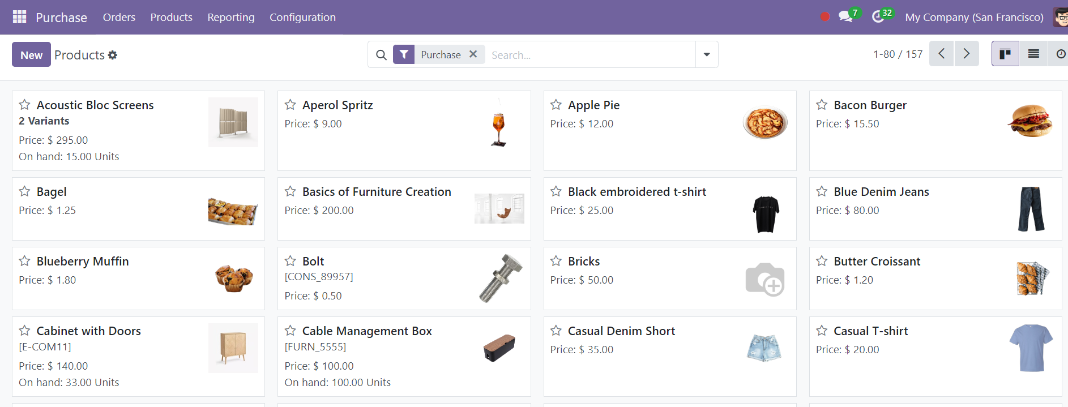Open the apps grid home menu

click(x=19, y=17)
